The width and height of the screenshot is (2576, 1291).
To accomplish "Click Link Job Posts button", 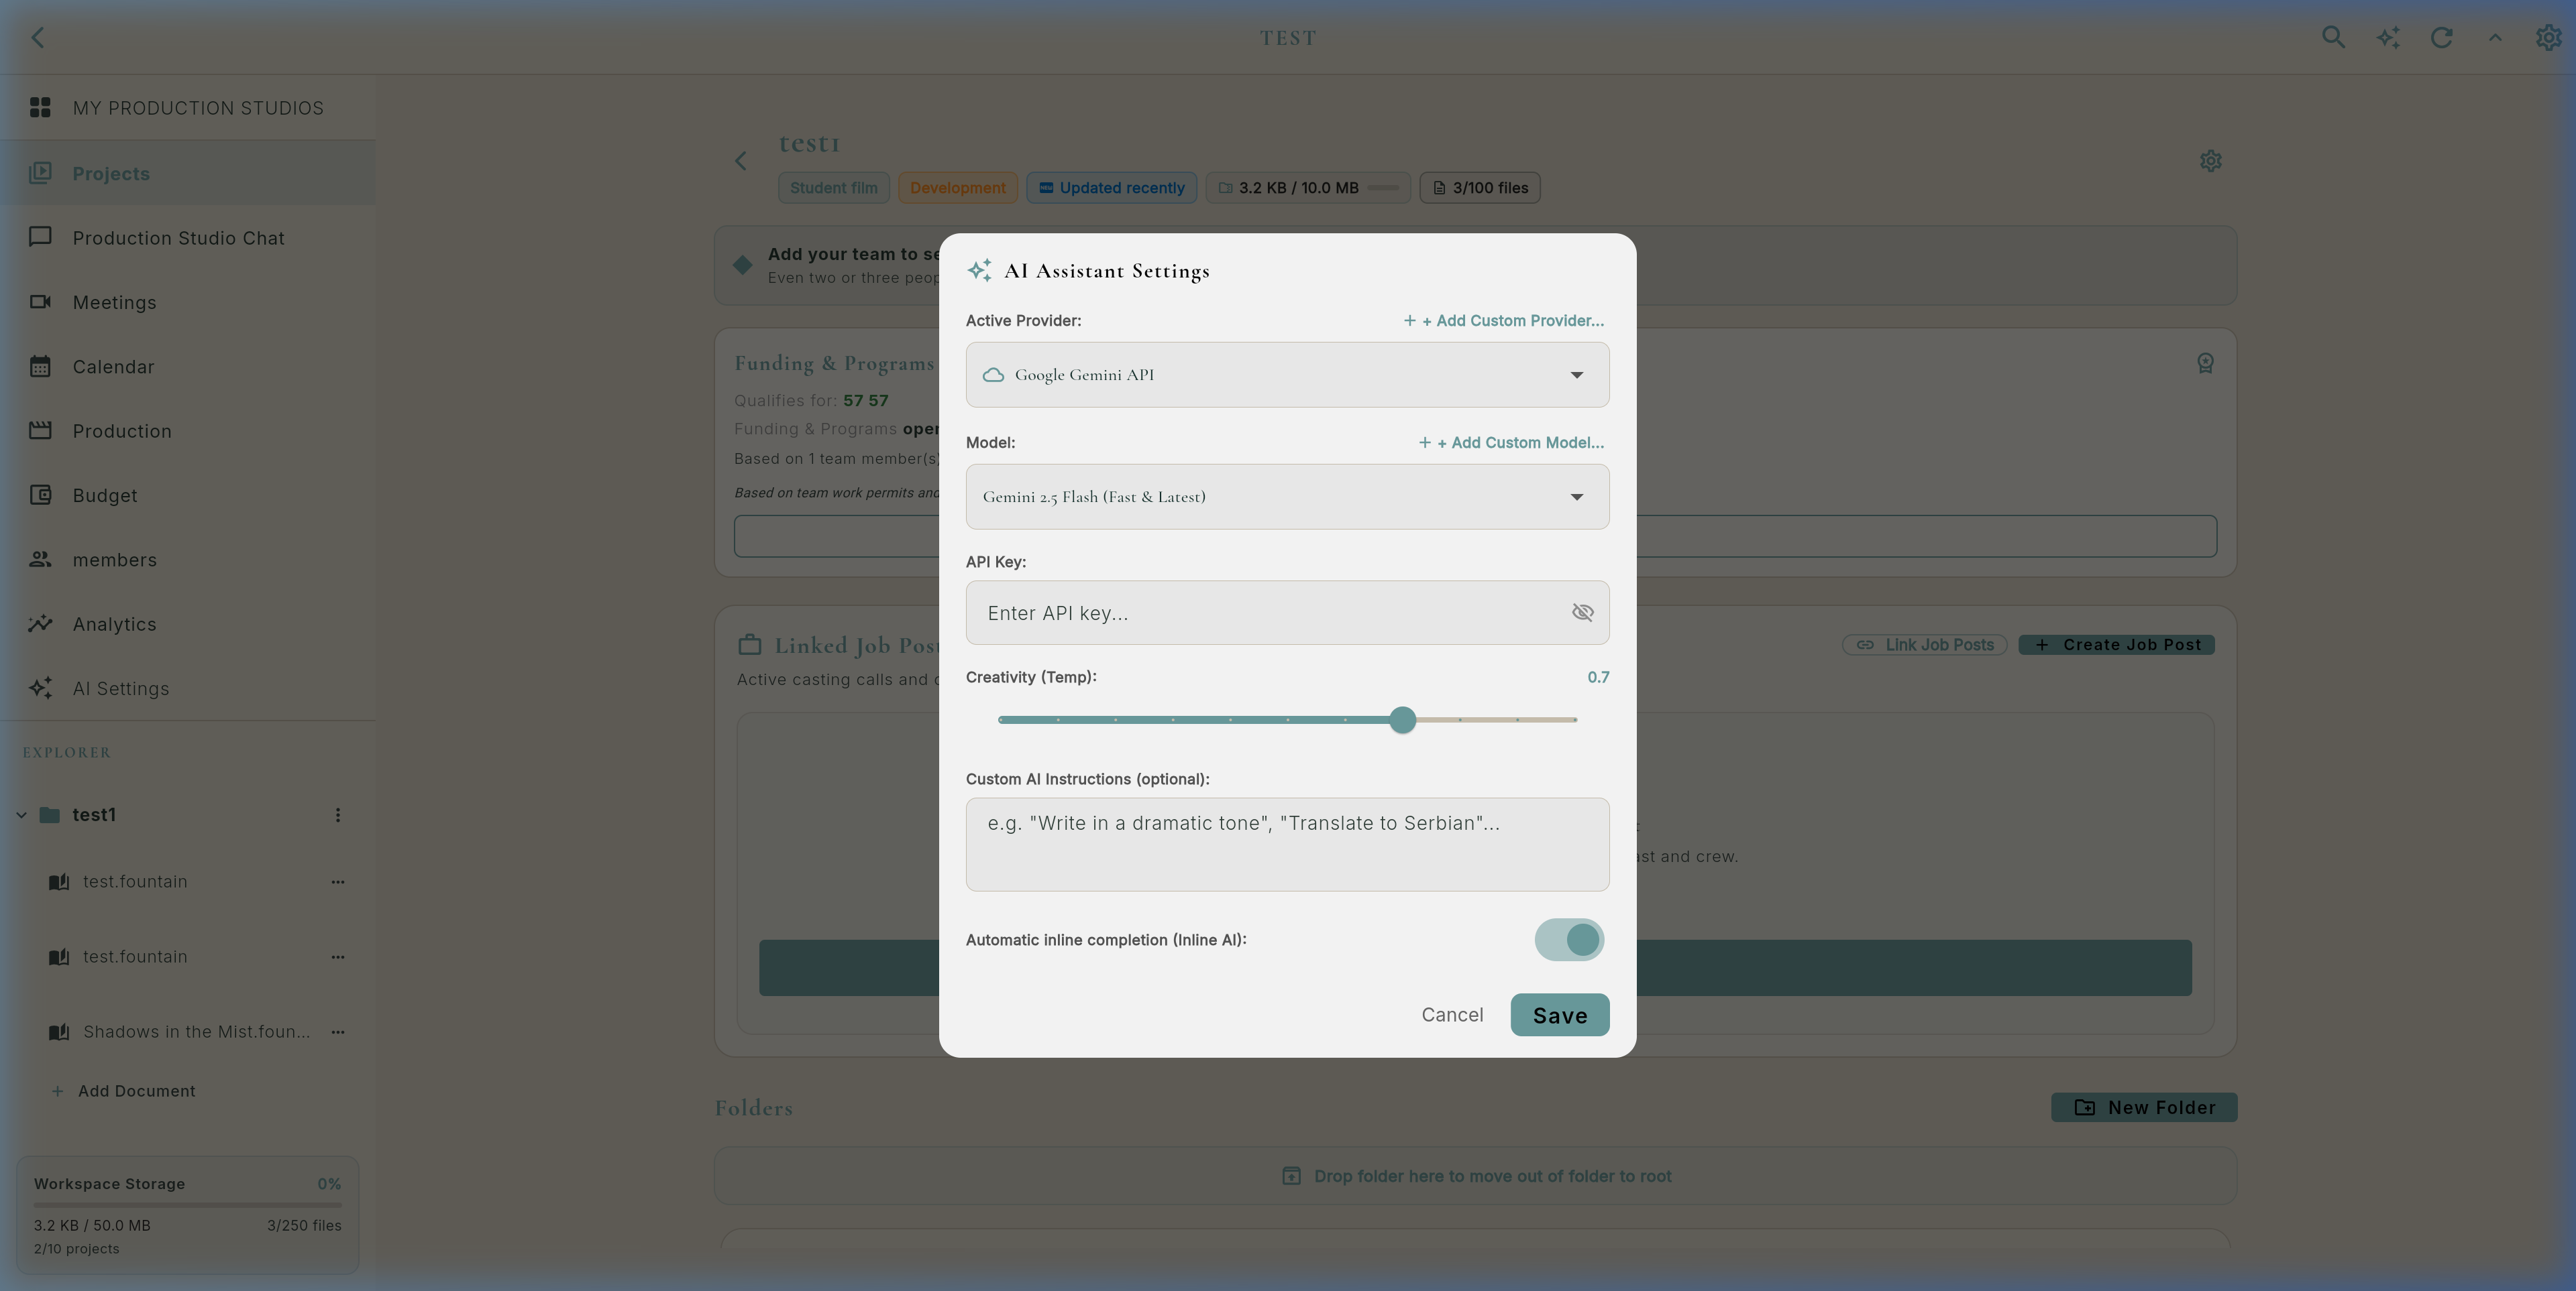I will coord(1924,645).
